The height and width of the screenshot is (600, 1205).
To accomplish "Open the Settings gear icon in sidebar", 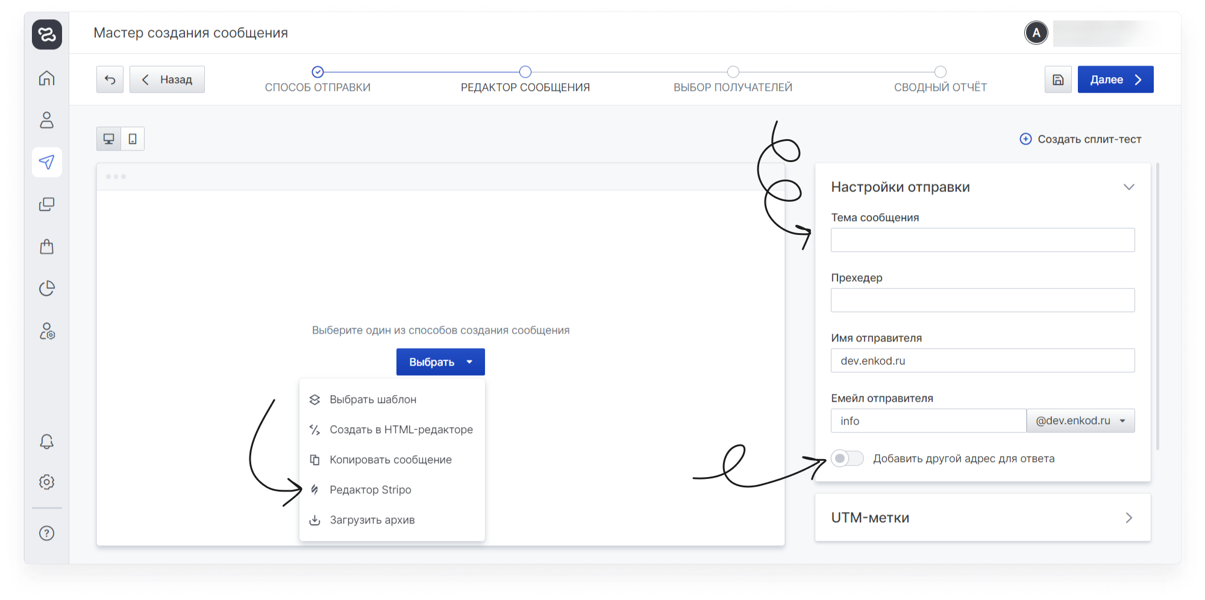I will 47,482.
